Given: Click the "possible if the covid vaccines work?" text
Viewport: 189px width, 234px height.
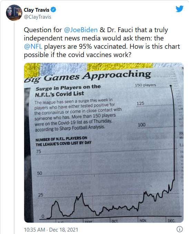Looking at the screenshot, I should tap(78, 55).
